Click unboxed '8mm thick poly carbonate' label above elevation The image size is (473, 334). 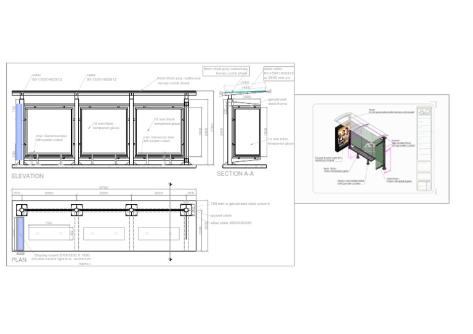click(179, 81)
